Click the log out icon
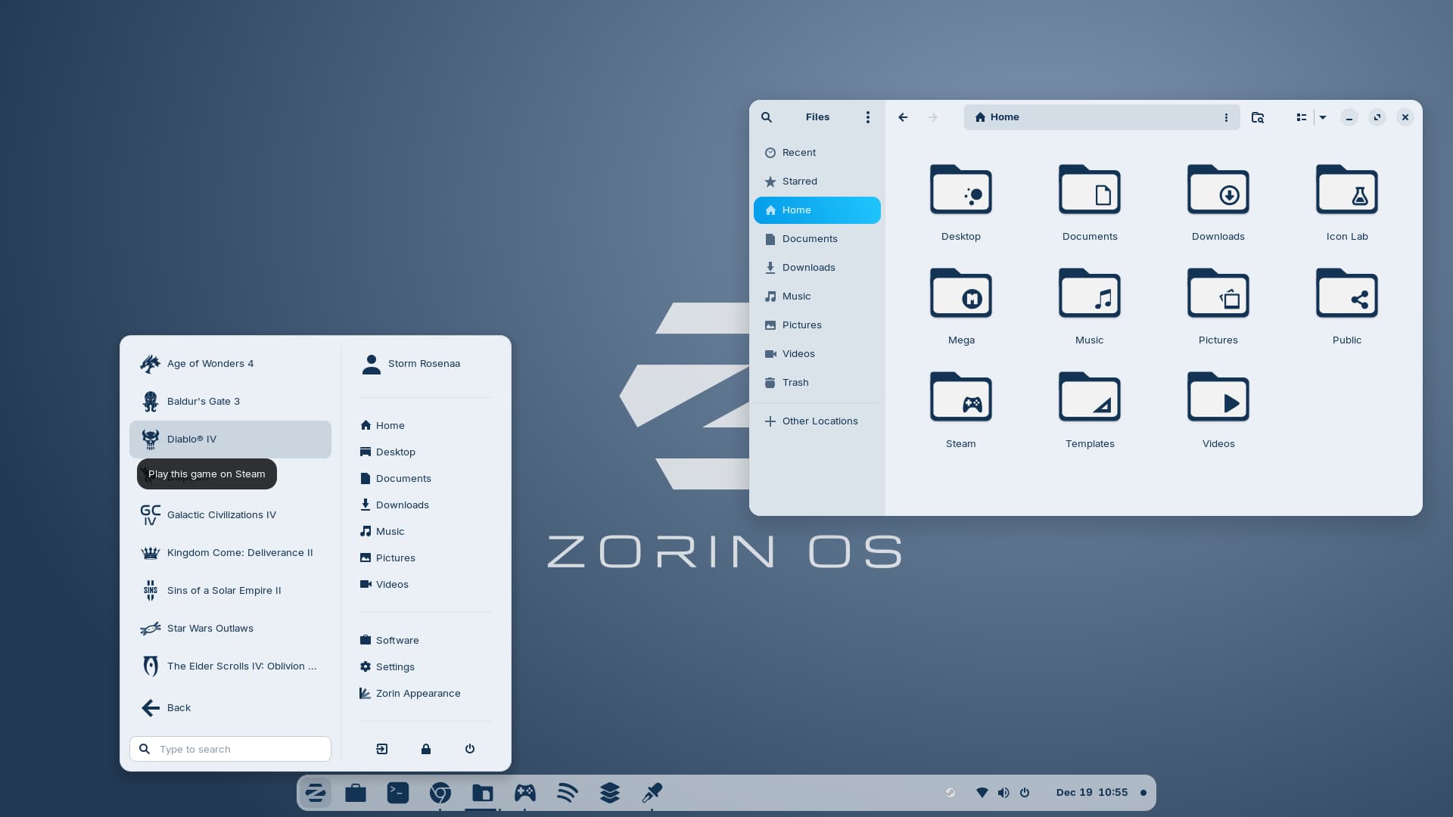This screenshot has height=817, width=1453. point(381,749)
